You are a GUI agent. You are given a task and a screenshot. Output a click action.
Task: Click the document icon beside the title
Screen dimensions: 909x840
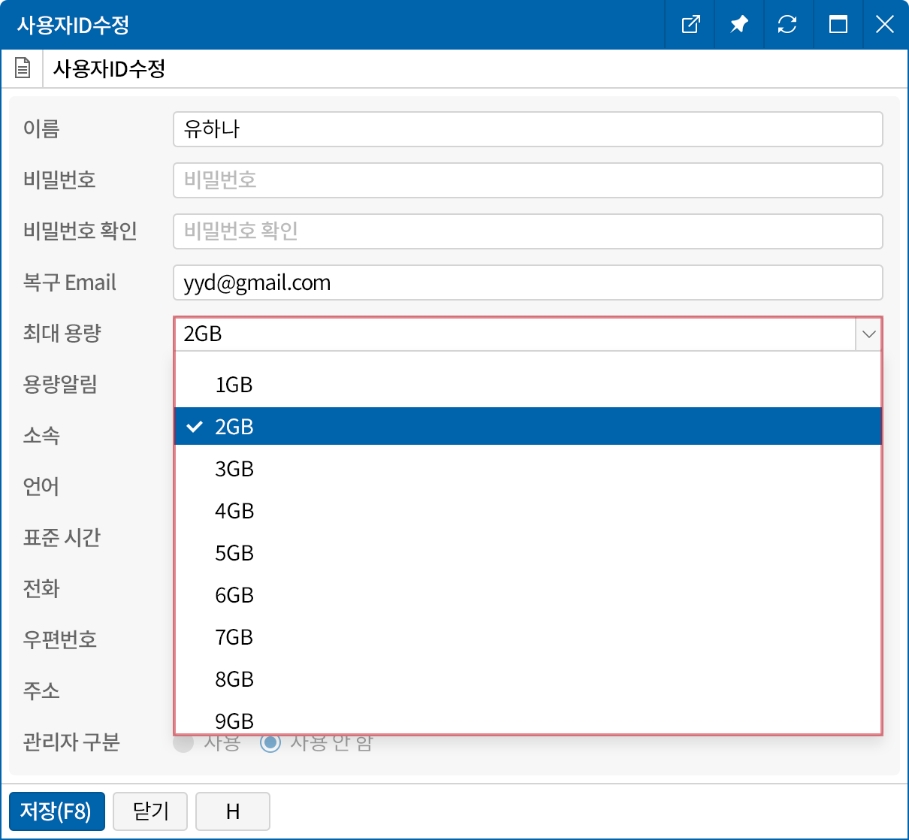click(x=23, y=68)
